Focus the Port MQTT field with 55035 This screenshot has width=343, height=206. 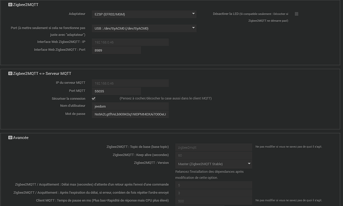117,91
